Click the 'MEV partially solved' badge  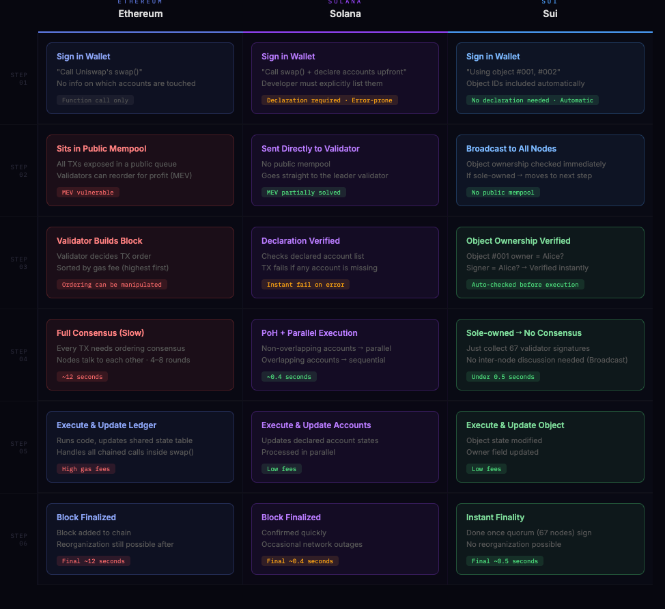(x=304, y=192)
